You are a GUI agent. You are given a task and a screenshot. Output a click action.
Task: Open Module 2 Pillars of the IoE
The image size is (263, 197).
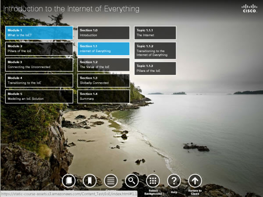pos(39,49)
